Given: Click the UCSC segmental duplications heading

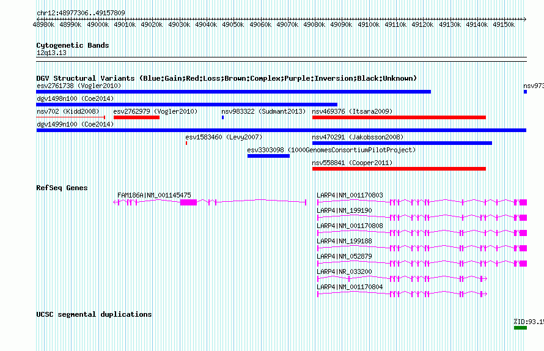Looking at the screenshot, I should 94,314.
